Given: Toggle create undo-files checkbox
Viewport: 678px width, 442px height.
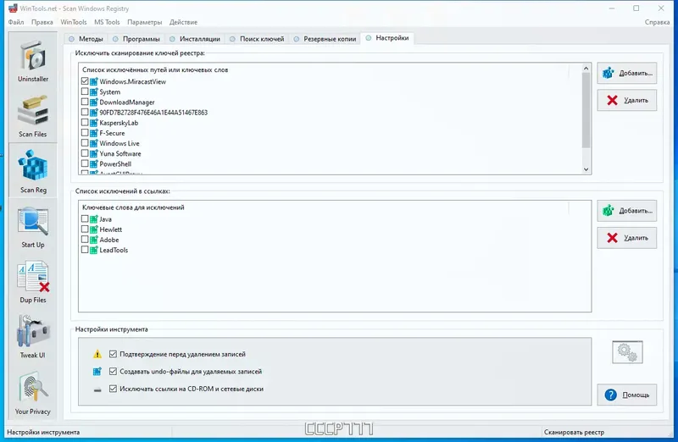Looking at the screenshot, I should tap(113, 371).
